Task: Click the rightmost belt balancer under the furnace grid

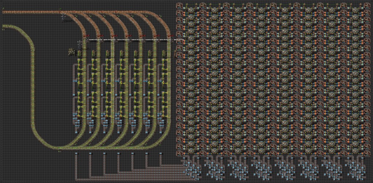Action: coord(355,168)
